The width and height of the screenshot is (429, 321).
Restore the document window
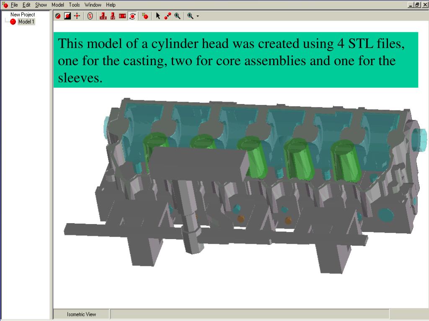pos(417,5)
